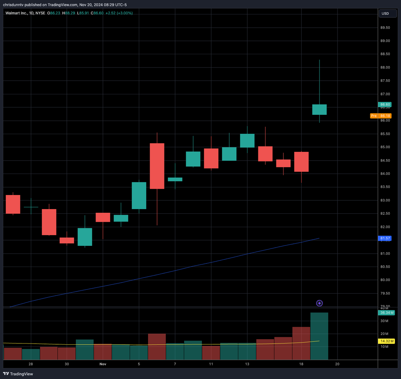Click the blue 81.57 moving average label
The height and width of the screenshot is (379, 401).
(x=385, y=238)
